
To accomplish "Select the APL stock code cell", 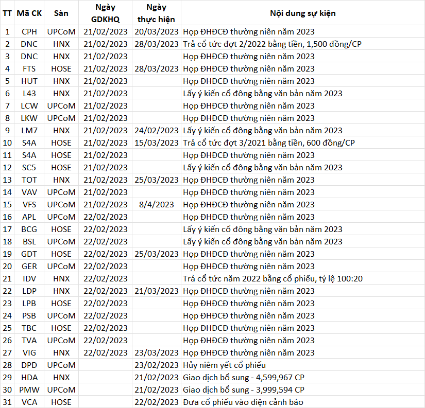I will [29, 217].
